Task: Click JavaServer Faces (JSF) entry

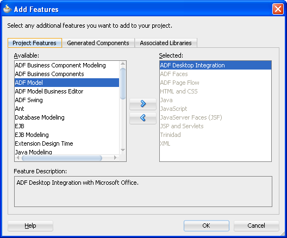Action: coord(215,117)
